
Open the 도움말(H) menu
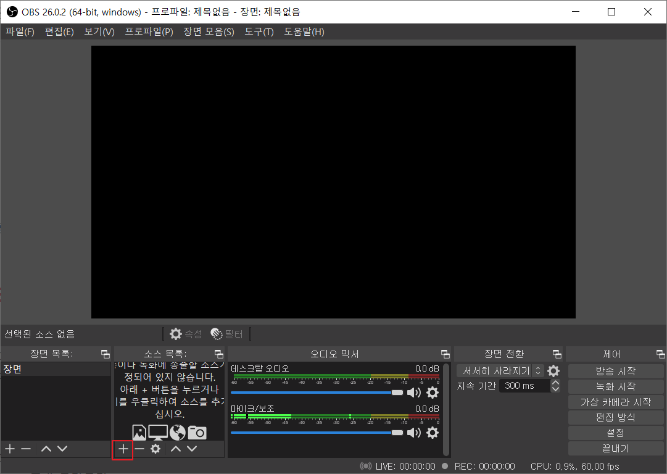pos(304,32)
